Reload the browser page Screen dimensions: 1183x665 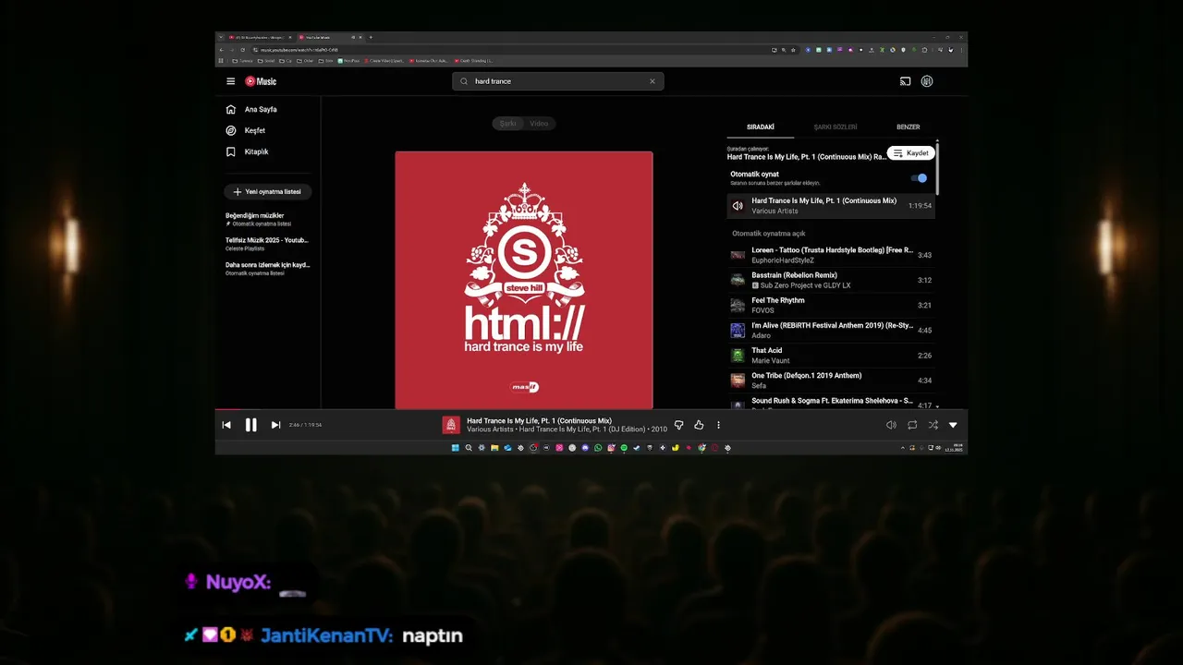pyautogui.click(x=242, y=50)
